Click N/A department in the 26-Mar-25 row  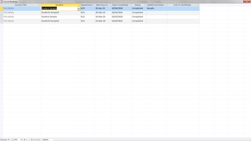(87, 13)
